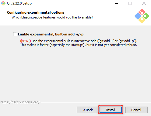The height and width of the screenshot is (116, 151).
Task: Click the greyed-out maximize window button
Action: pos(130,3)
